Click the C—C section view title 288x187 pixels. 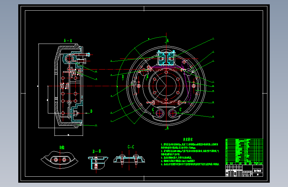(x=131, y=147)
